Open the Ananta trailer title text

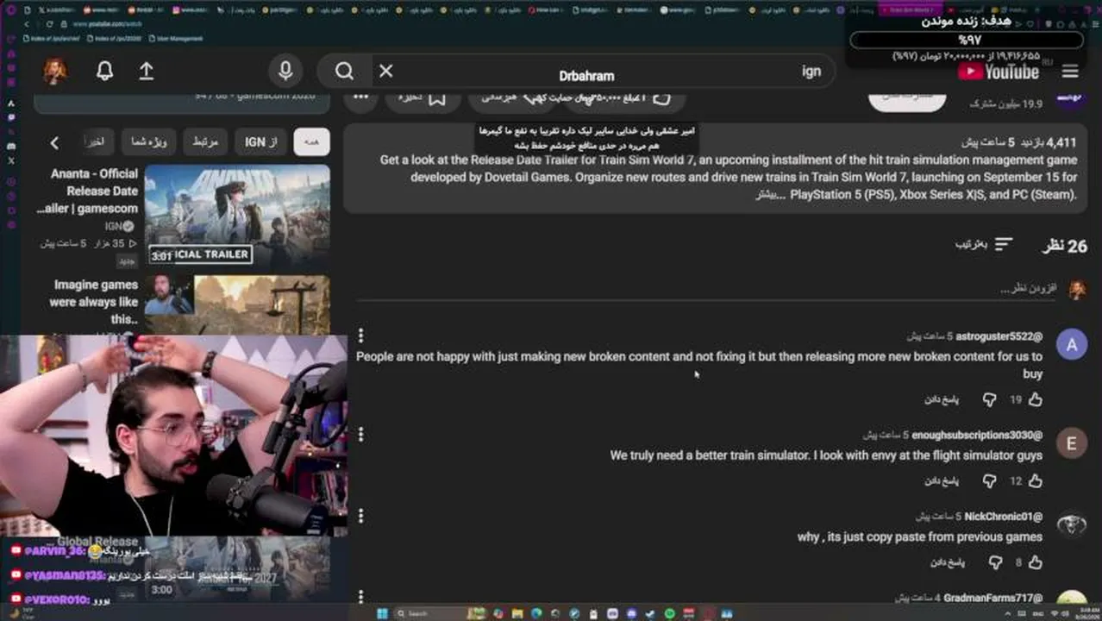click(87, 191)
